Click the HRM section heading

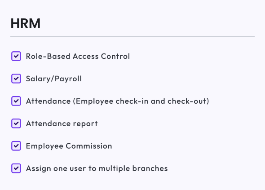pos(26,23)
